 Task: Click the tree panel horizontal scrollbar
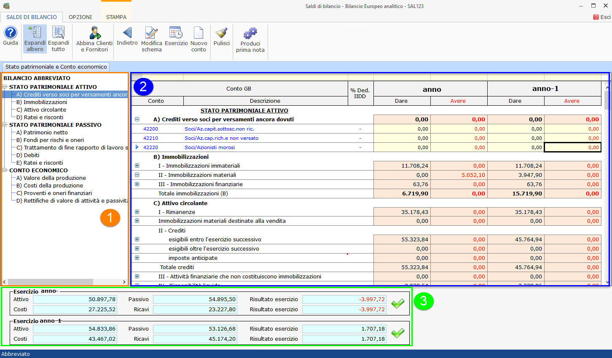coord(51,282)
